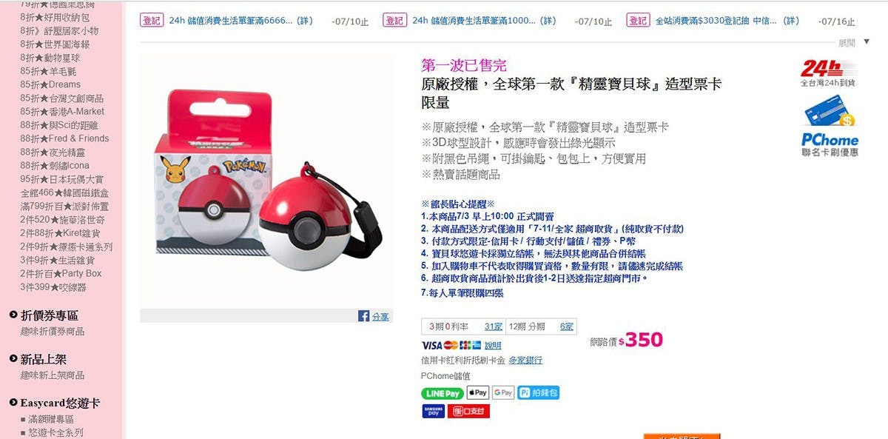Click the 街口支付 payment icon
The height and width of the screenshot is (439, 888).
tap(468, 411)
